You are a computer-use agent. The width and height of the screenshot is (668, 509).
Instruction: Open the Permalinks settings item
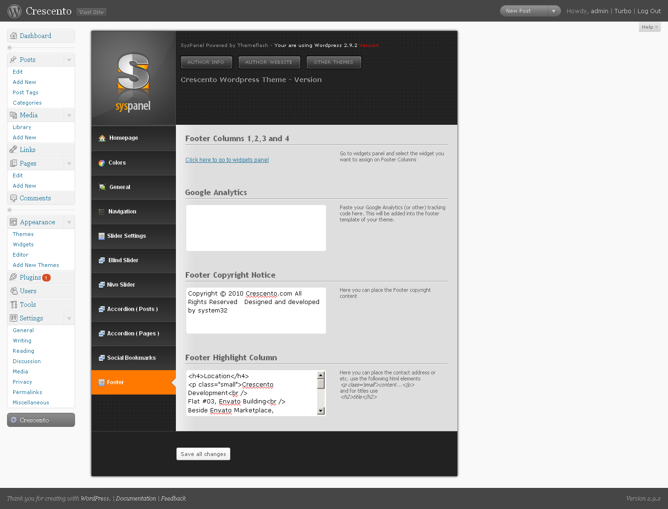[x=27, y=392]
